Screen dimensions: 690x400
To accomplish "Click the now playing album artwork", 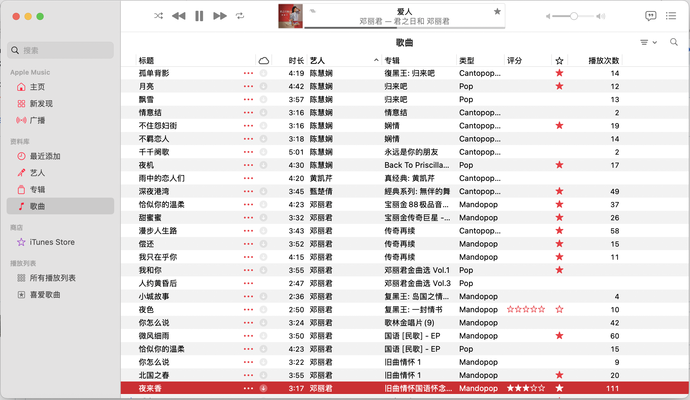I will (291, 16).
